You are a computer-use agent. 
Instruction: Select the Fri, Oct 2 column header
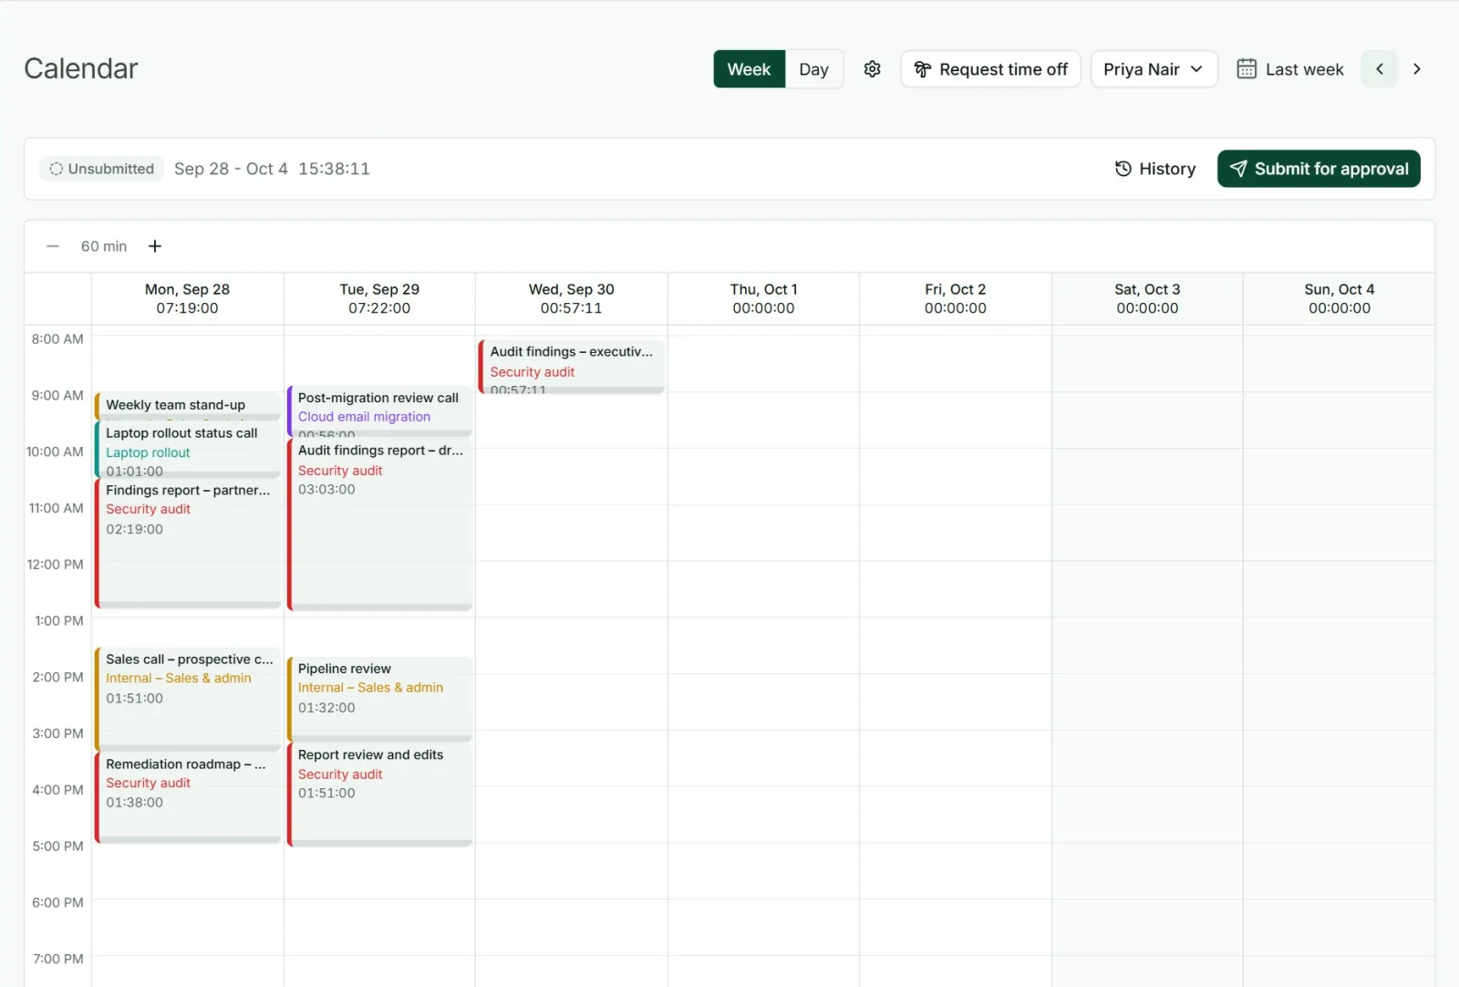(956, 298)
